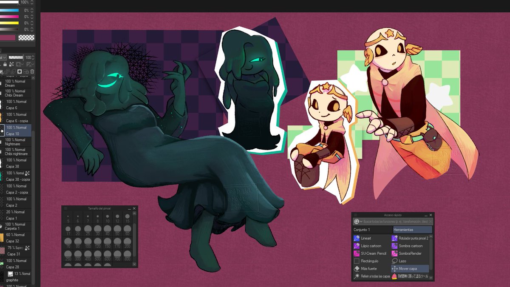The width and height of the screenshot is (510, 287).
Task: Select Referir a todas las capas tool
Action: [x=371, y=276]
